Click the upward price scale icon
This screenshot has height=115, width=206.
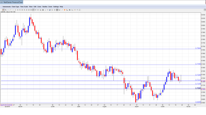[x=55, y=10]
